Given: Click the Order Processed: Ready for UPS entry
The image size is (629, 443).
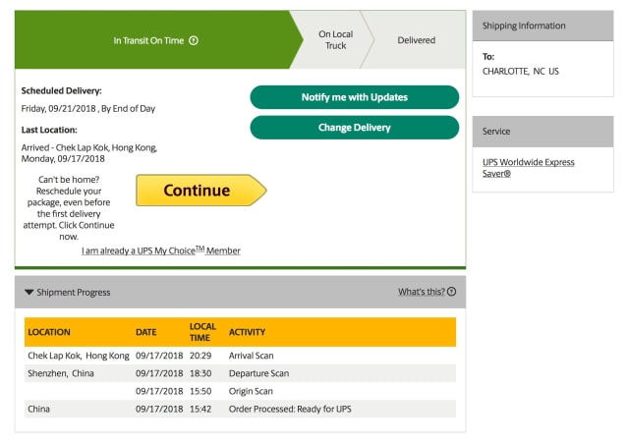Looking at the screenshot, I should 290,409.
